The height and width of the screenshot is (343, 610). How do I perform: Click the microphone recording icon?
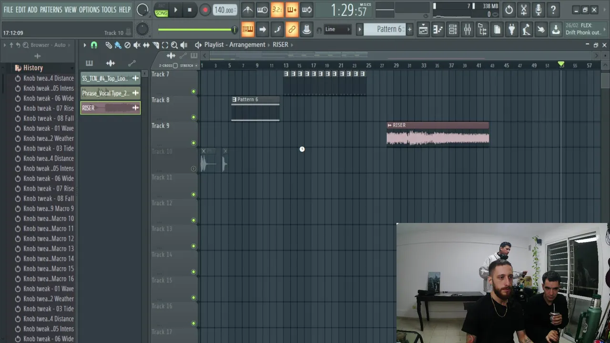tap(539, 10)
